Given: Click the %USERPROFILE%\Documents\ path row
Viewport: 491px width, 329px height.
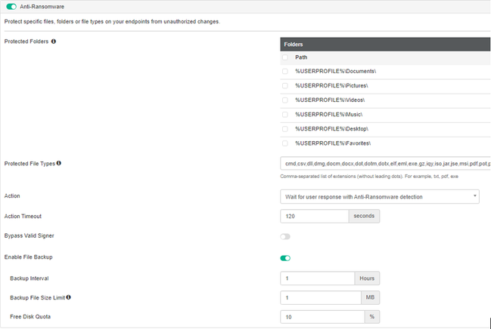Looking at the screenshot, I should pyautogui.click(x=336, y=71).
